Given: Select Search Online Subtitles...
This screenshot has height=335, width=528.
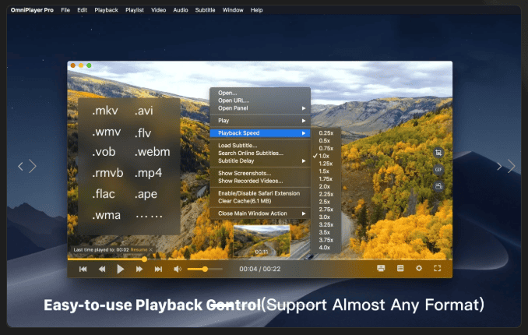Looking at the screenshot, I should tap(259, 153).
